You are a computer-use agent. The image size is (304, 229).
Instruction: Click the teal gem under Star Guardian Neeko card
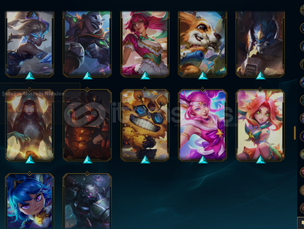(x=260, y=160)
